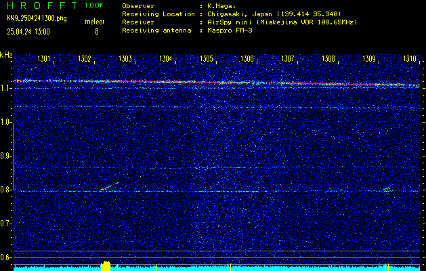The width and height of the screenshot is (426, 271).
Task: Select the file name KN9_2504241300.png
Action: coord(37,18)
